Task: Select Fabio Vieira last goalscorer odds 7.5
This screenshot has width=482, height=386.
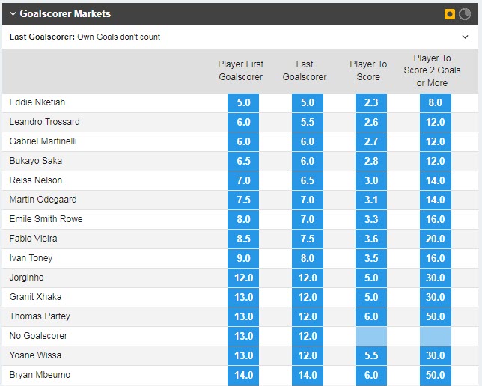Action: (308, 239)
